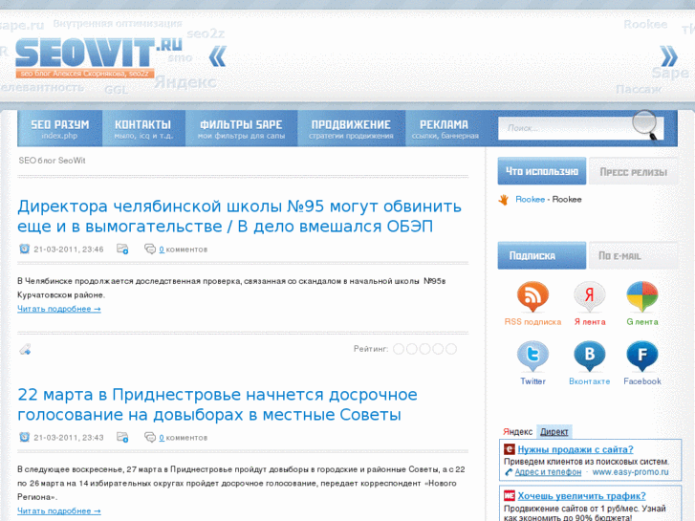
Task: Open the Хочешь увеличить трафик ad
Action: (x=581, y=496)
